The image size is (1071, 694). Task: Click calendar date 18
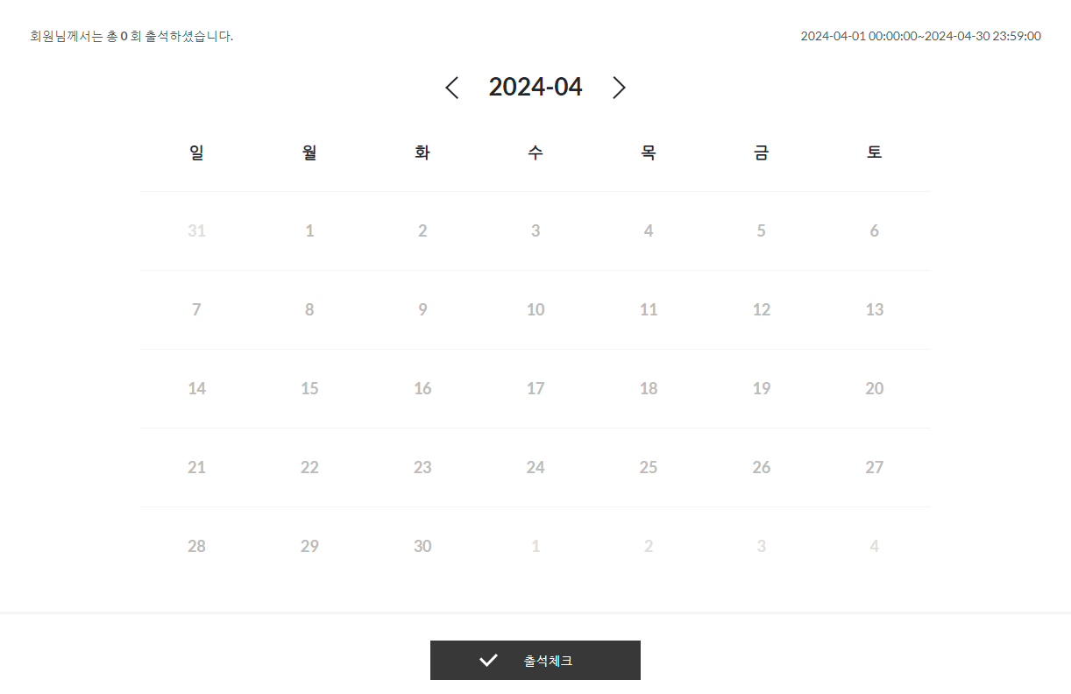(649, 389)
